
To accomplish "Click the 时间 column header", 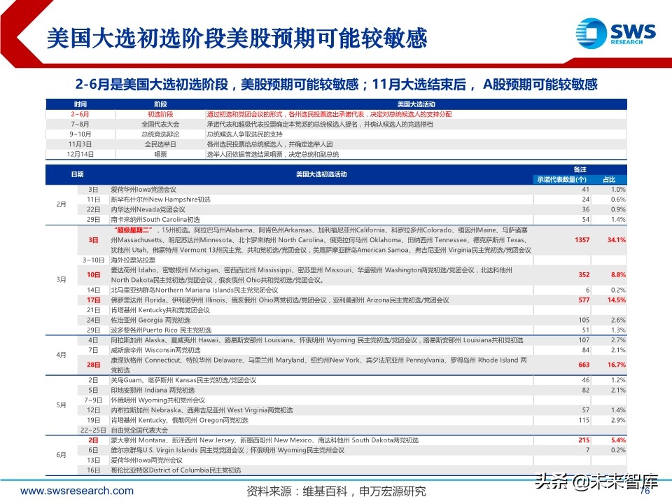I will pos(80,104).
